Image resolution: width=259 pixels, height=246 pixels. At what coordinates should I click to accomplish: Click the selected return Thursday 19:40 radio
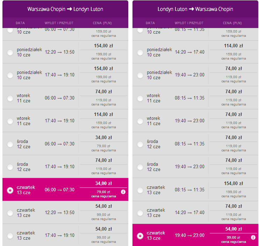tap(140, 236)
